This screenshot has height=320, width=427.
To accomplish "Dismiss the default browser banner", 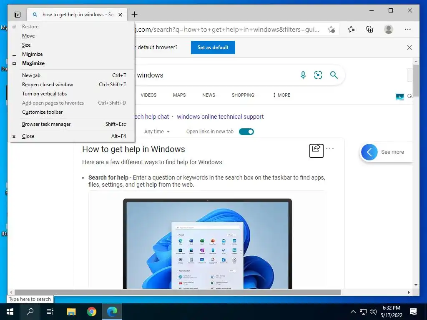I will (x=409, y=47).
